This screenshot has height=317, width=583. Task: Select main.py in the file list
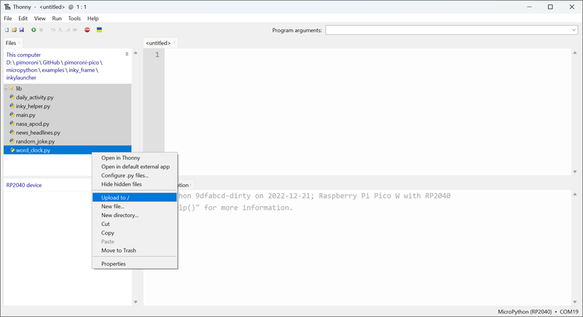pyautogui.click(x=26, y=114)
